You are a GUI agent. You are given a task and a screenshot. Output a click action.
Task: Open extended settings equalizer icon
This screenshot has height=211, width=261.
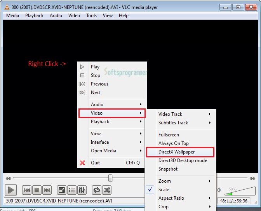point(82,190)
